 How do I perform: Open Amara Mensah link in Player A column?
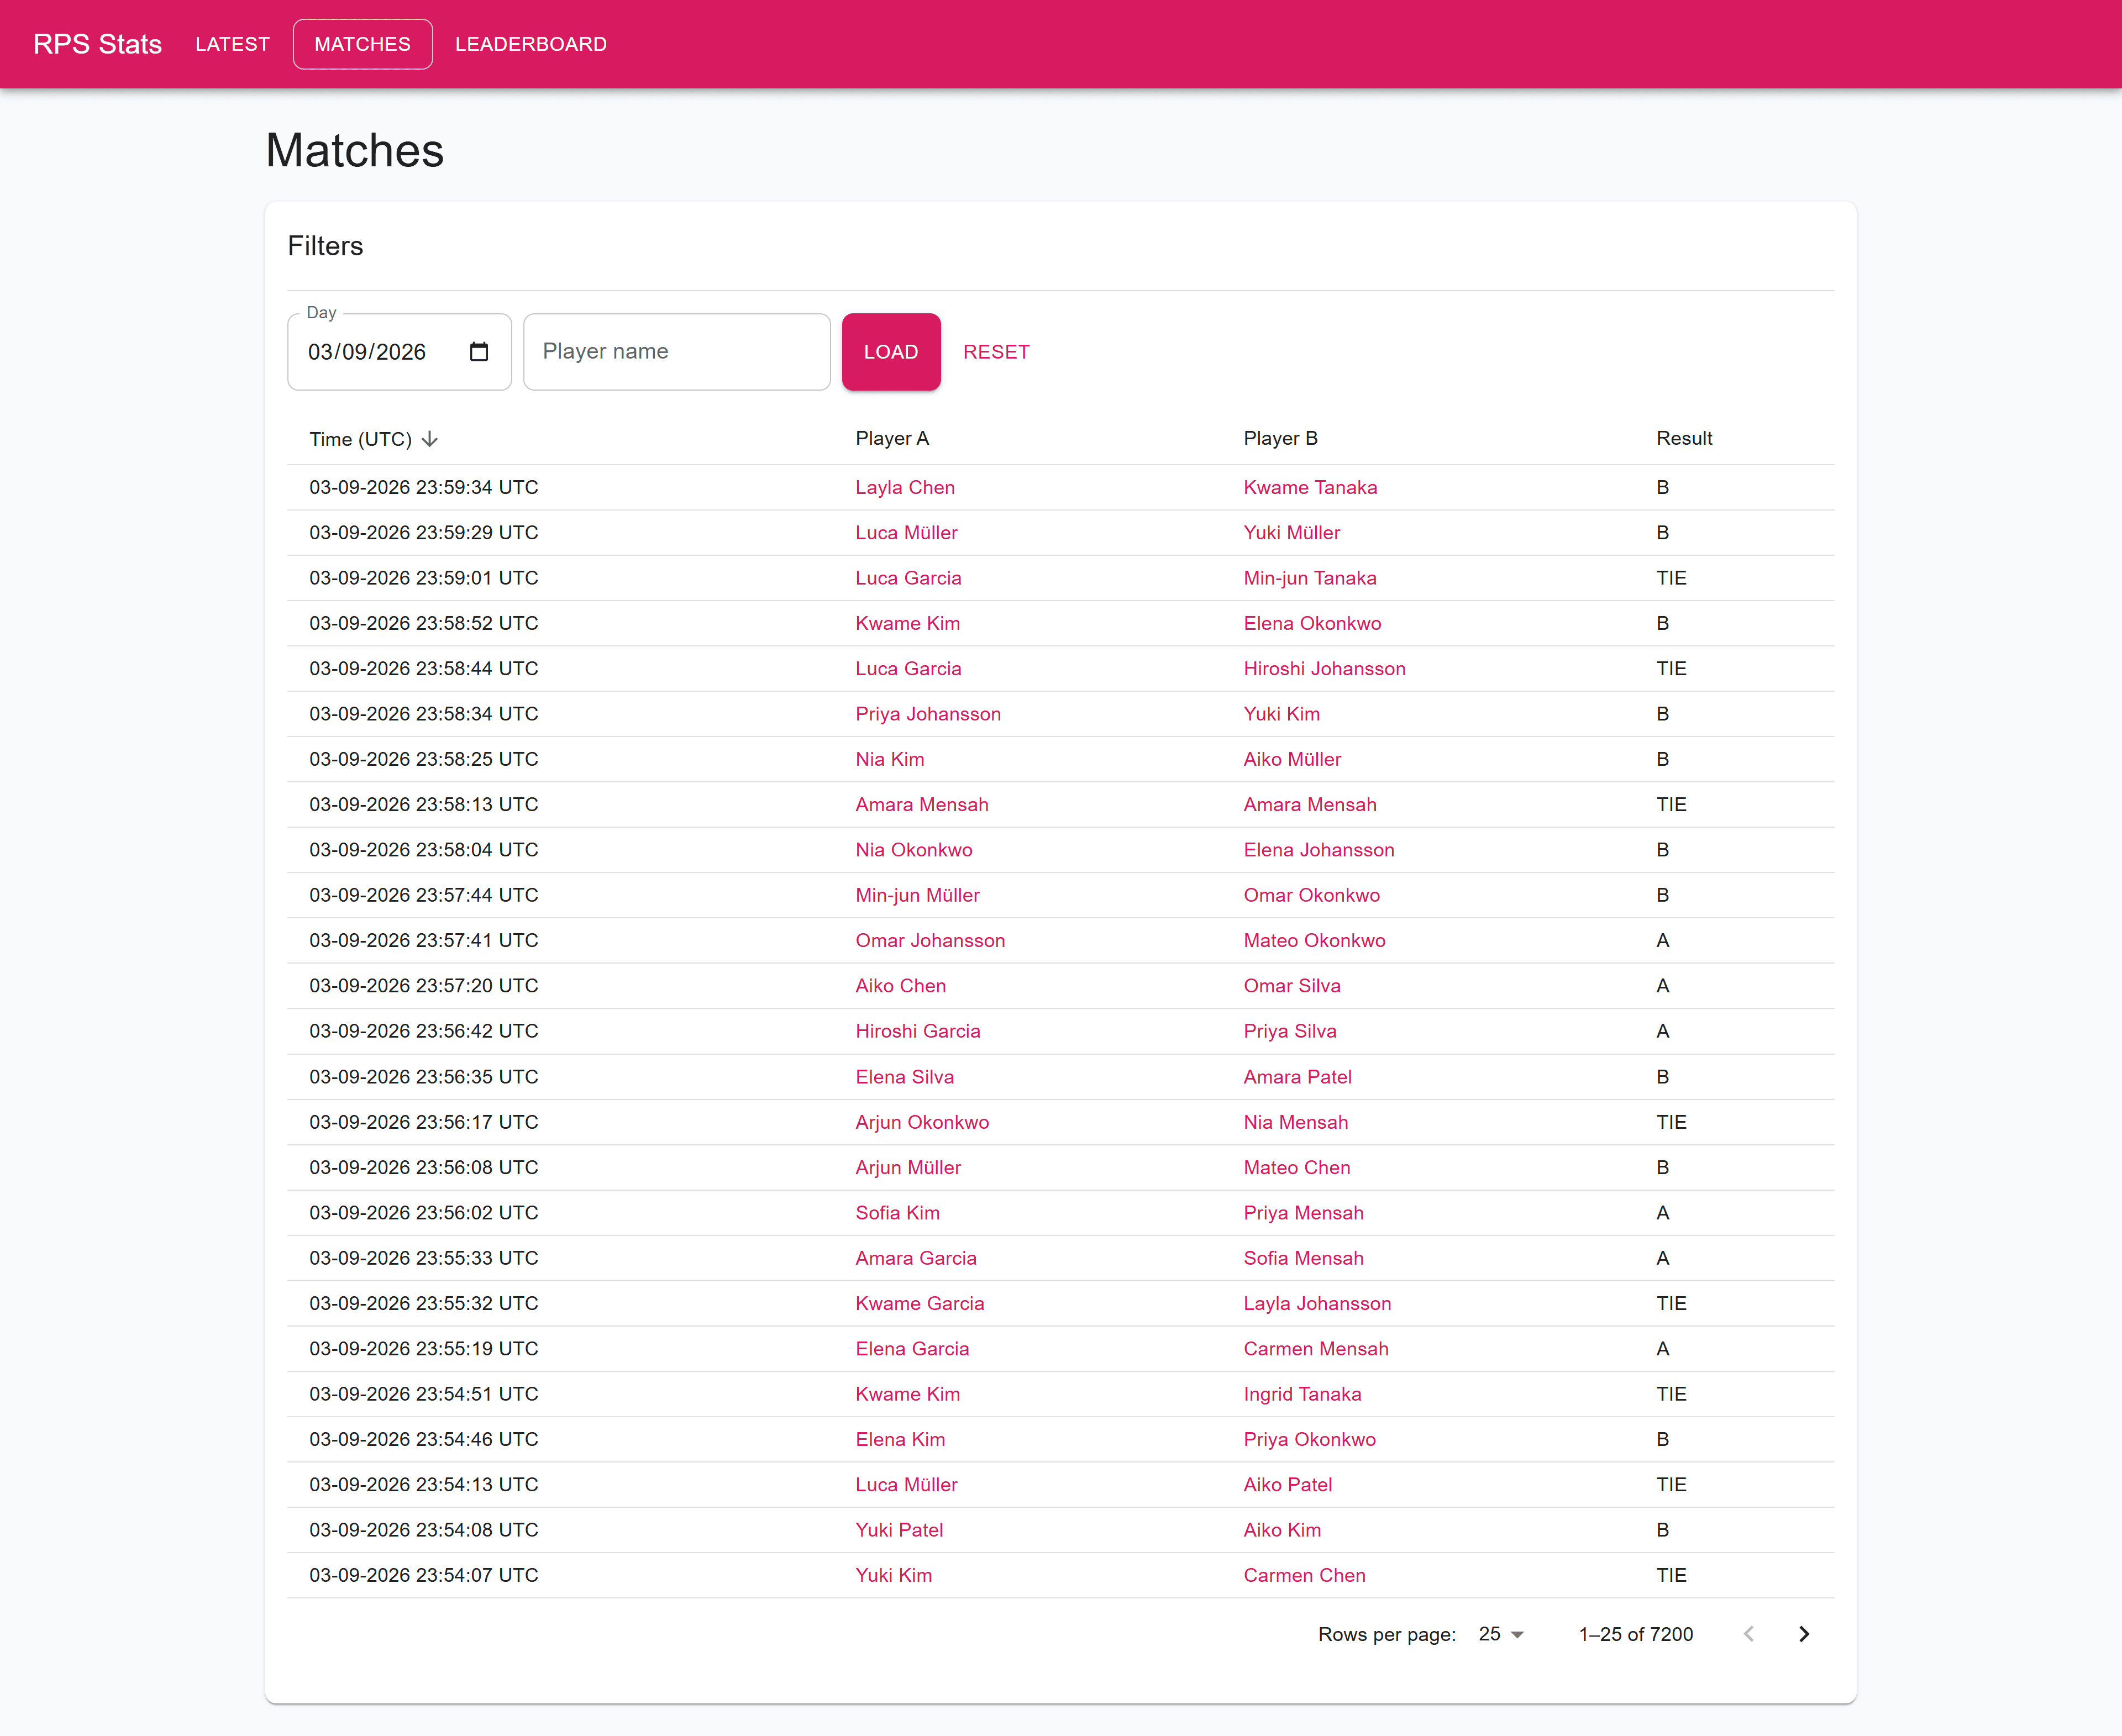point(922,805)
